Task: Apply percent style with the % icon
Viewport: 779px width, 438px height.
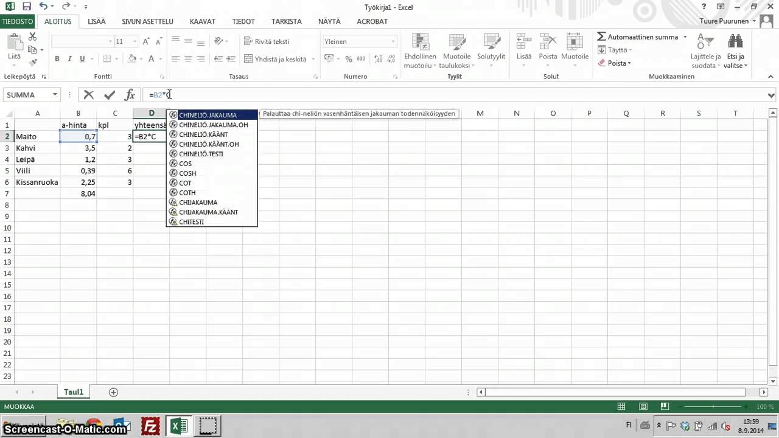Action: point(349,59)
